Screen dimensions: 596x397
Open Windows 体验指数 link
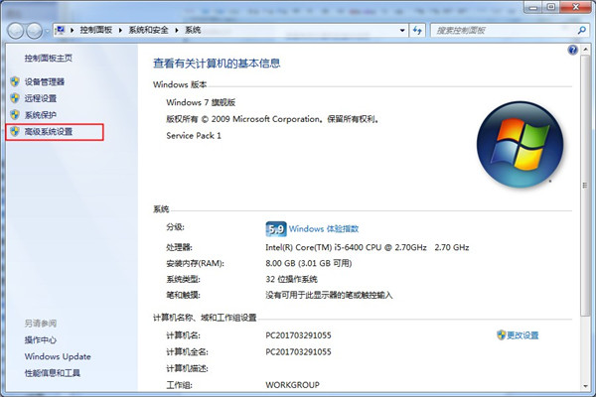[x=324, y=228]
